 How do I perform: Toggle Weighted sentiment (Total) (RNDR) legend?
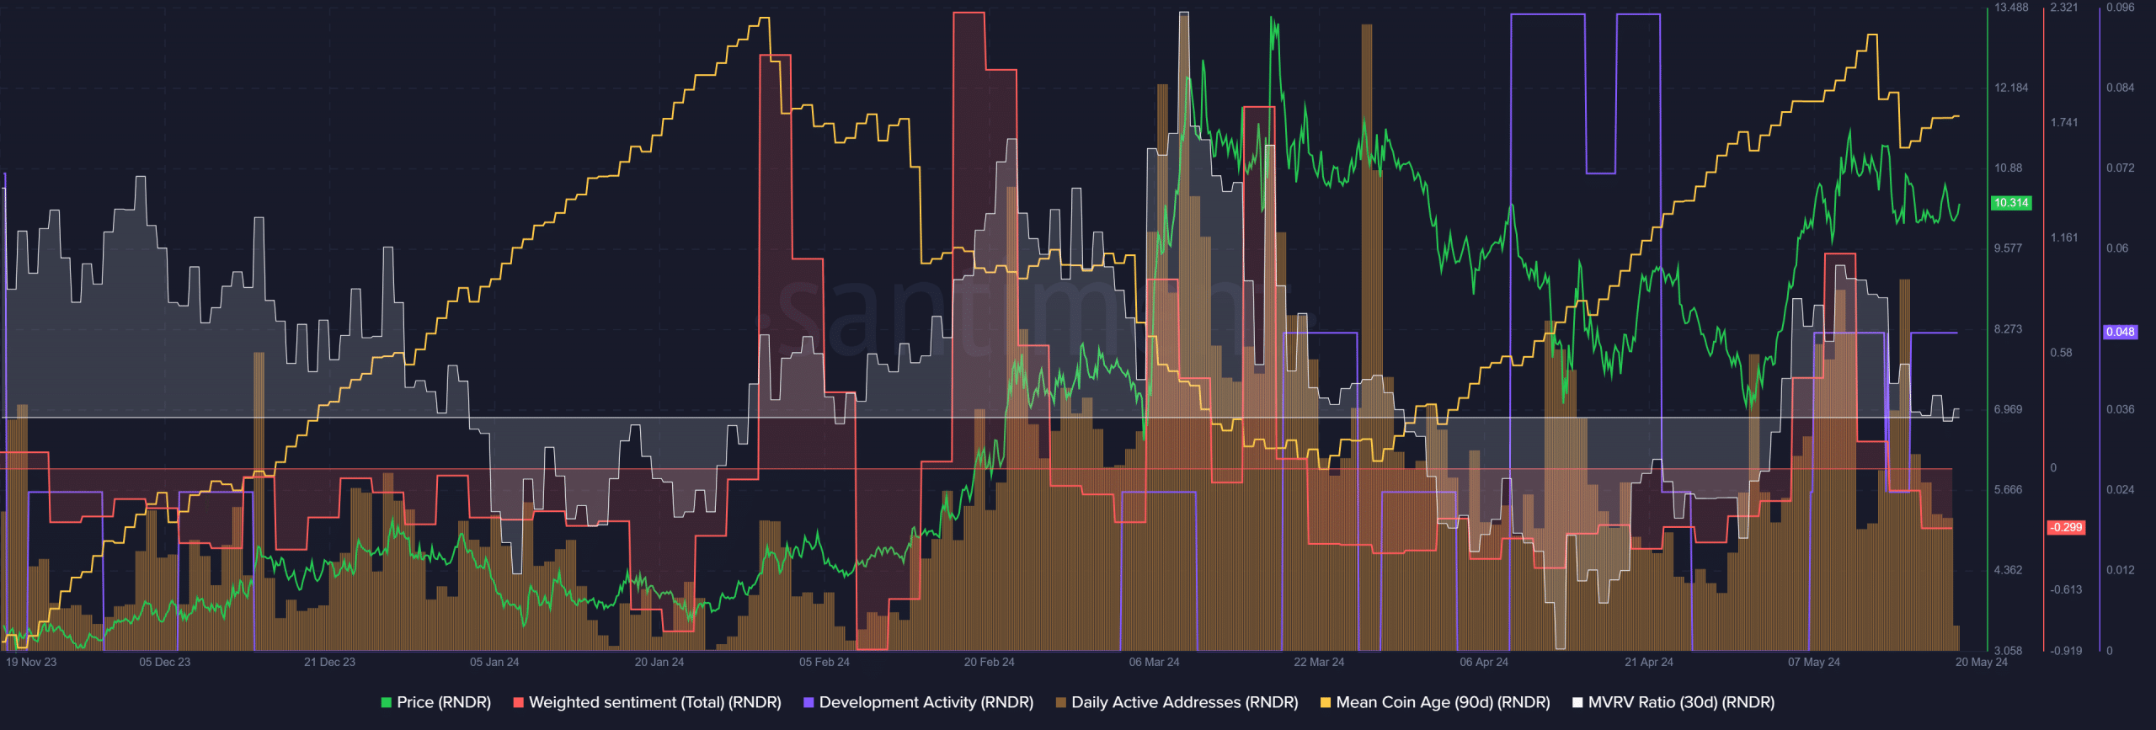point(648,702)
